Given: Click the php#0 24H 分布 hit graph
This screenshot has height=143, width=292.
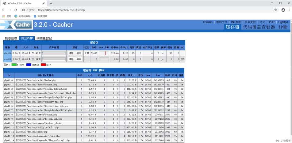Looking at the screenshot, I should pos(104,53).
